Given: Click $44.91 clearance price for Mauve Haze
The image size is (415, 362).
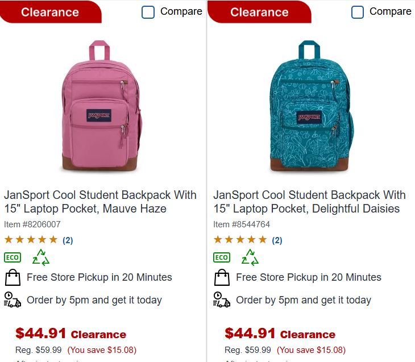Looking at the screenshot, I should 41,333.
